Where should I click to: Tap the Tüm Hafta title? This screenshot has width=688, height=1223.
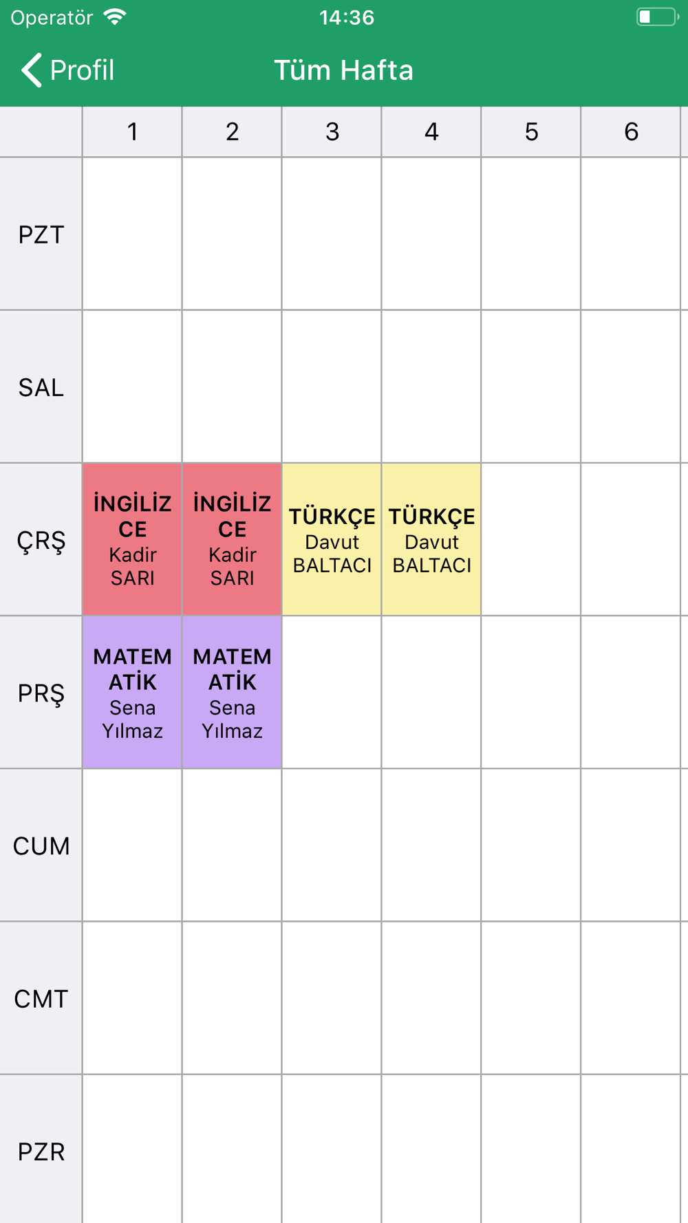pyautogui.click(x=343, y=70)
